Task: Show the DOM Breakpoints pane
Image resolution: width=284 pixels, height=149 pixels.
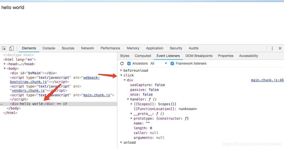Action: (199, 56)
